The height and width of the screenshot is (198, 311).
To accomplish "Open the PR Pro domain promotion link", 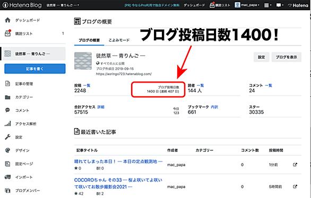I will 152,5.
